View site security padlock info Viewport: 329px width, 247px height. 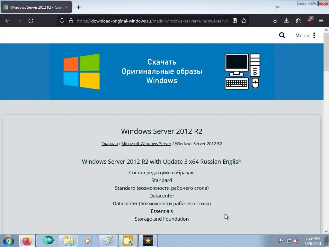click(x=71, y=21)
